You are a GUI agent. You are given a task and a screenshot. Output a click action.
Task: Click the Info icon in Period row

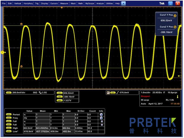coord(101,115)
